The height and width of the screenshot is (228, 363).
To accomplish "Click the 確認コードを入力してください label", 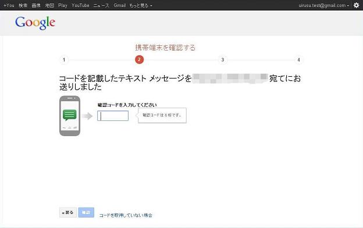I will tap(127, 105).
